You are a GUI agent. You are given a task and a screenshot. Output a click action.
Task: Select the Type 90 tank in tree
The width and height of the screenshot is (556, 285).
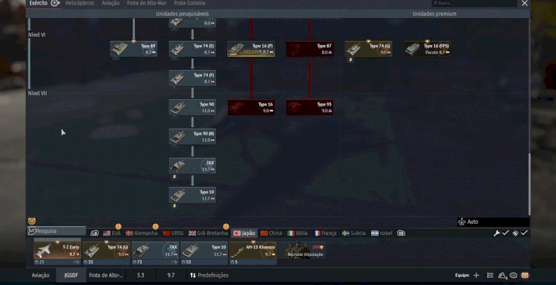coord(193,107)
